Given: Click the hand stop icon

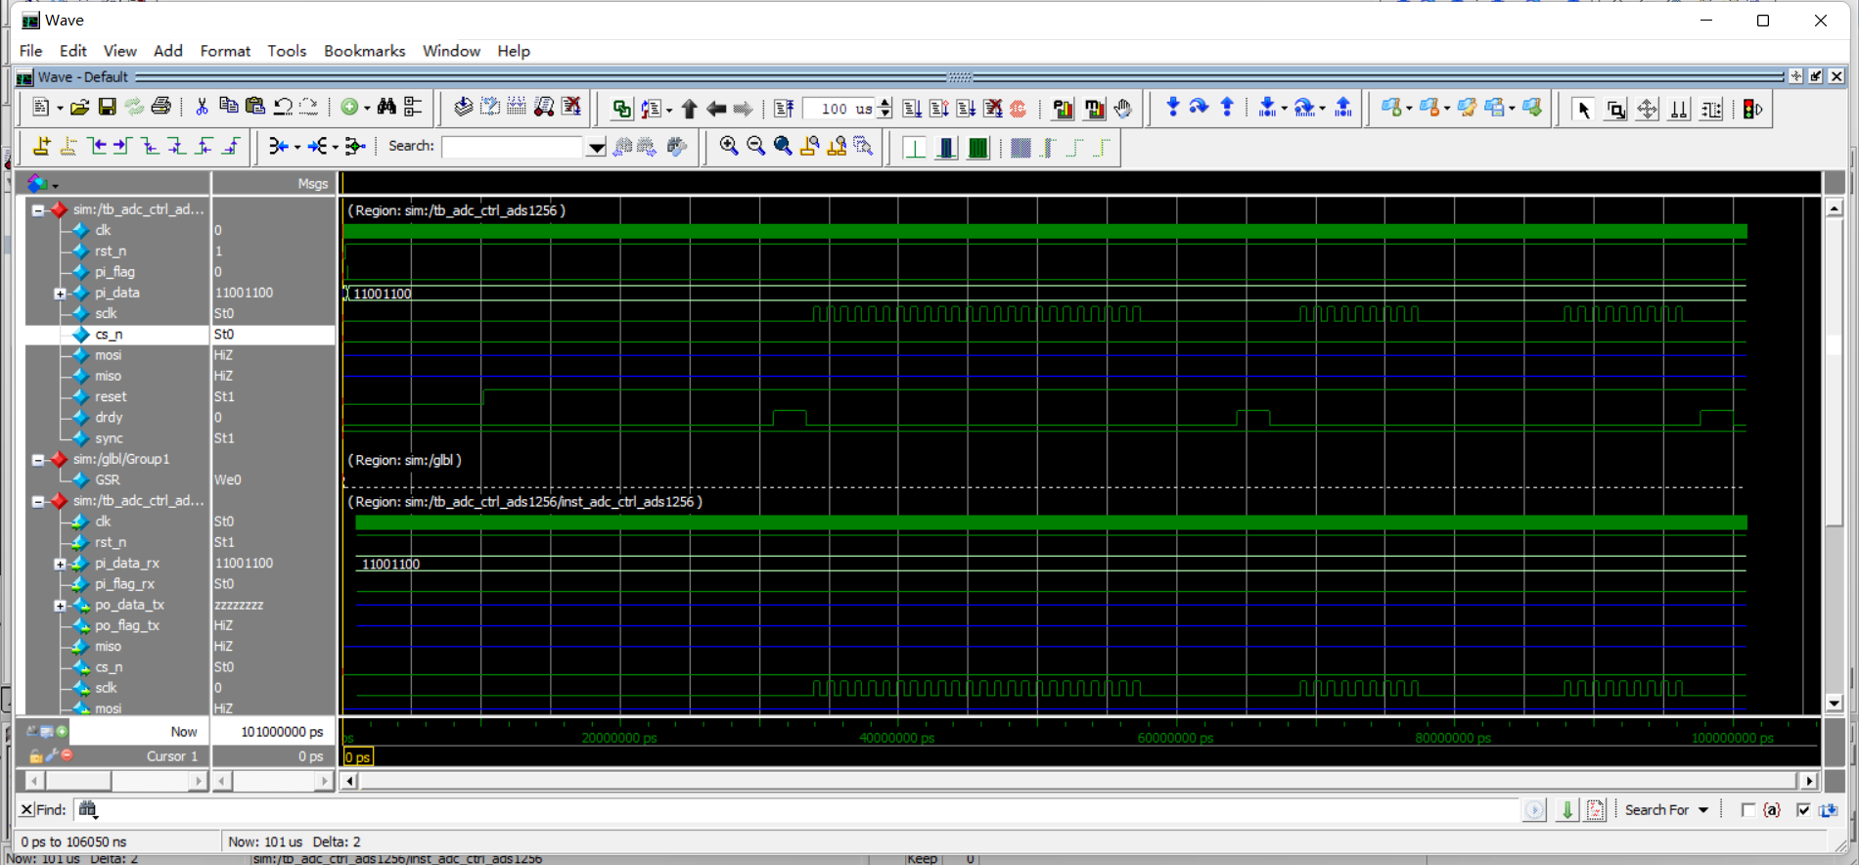Looking at the screenshot, I should tap(1122, 109).
